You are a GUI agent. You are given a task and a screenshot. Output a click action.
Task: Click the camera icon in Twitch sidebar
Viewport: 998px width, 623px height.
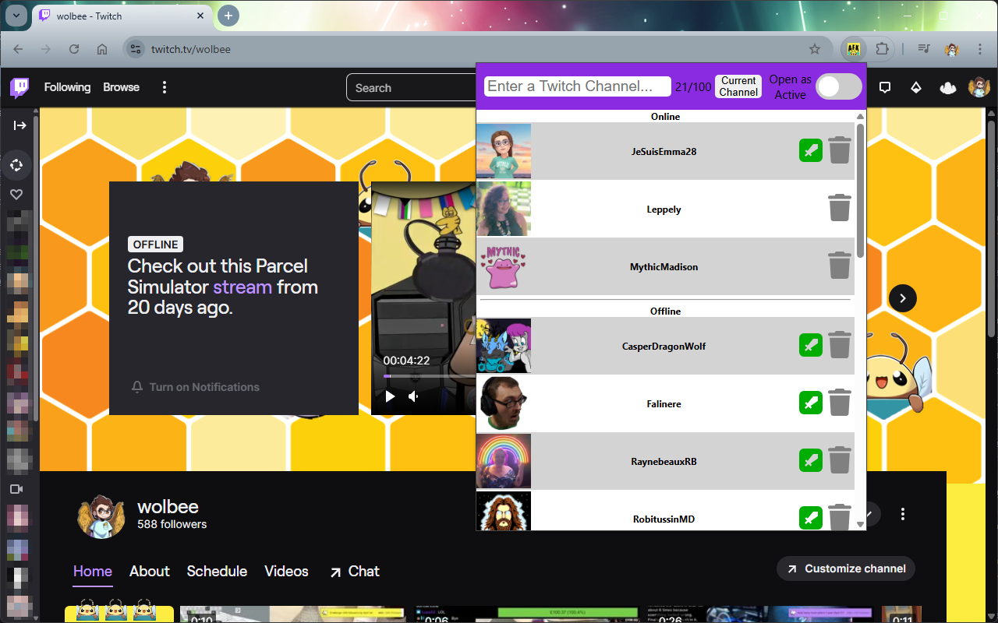(x=16, y=489)
